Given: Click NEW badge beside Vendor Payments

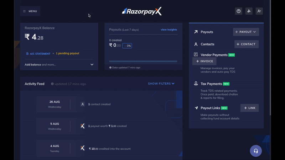Looking at the screenshot, I should click(x=232, y=55).
